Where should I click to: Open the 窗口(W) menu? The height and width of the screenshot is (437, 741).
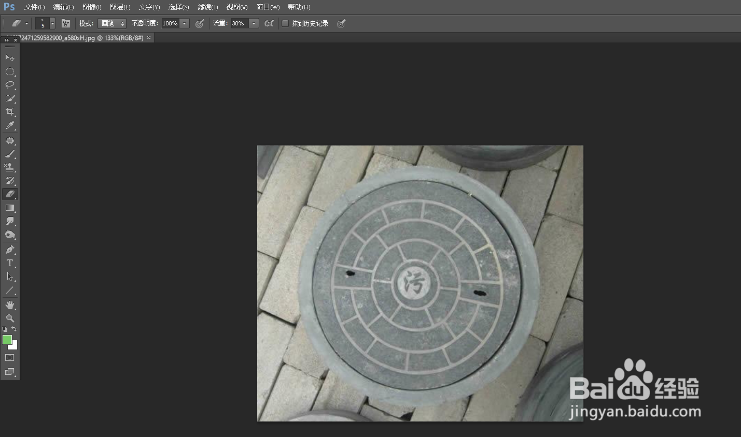(x=268, y=7)
